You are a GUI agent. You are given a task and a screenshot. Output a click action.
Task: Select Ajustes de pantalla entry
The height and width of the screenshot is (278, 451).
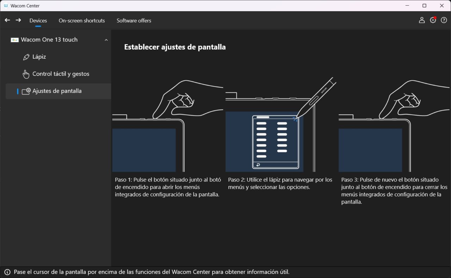tap(57, 91)
